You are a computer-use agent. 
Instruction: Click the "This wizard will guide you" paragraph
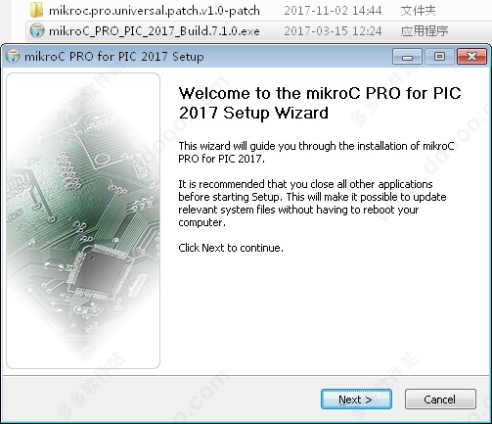coord(316,152)
